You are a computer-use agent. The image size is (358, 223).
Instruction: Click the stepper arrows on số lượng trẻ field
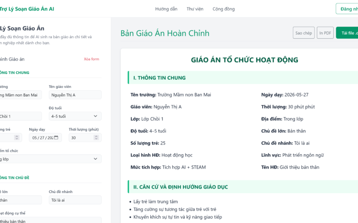click(x=17, y=137)
